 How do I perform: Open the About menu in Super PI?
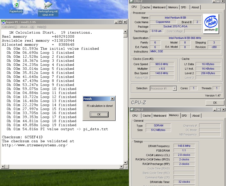click(27, 27)
